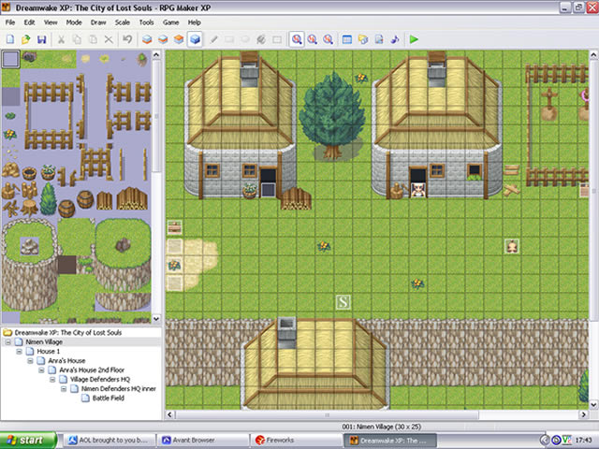
Task: Click the Delete X icon
Action: [109, 39]
